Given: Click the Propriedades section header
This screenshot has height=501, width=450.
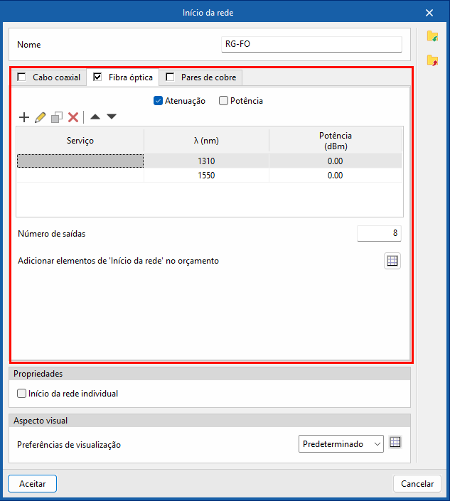Looking at the screenshot, I should (x=210, y=374).
